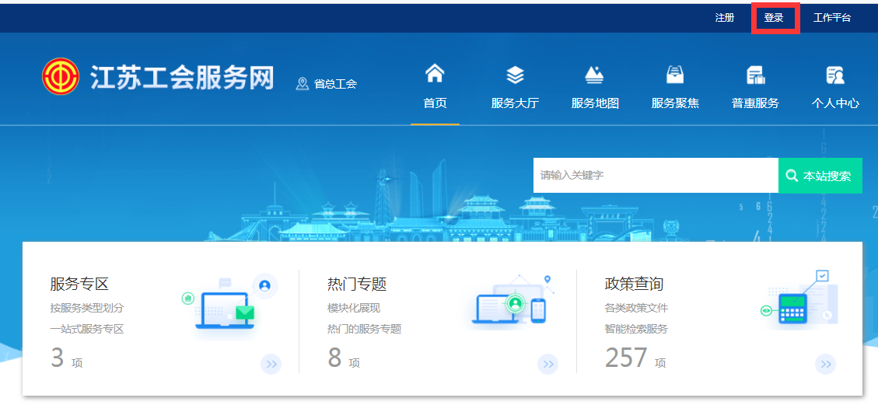Click the text 按服务类型划分
878x412 pixels.
click(x=87, y=308)
